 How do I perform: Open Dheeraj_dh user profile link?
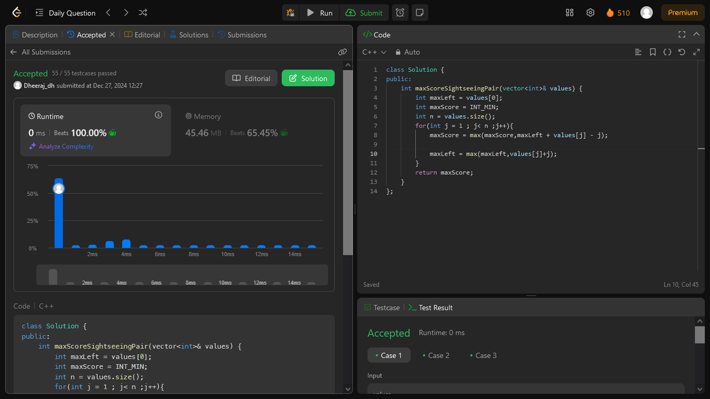[39, 85]
